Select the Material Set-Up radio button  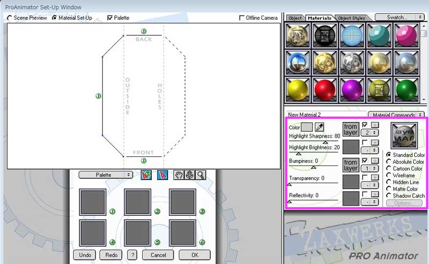[x=54, y=18]
